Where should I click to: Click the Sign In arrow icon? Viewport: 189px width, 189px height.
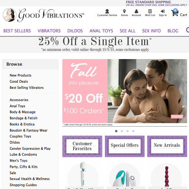[x=163, y=11]
